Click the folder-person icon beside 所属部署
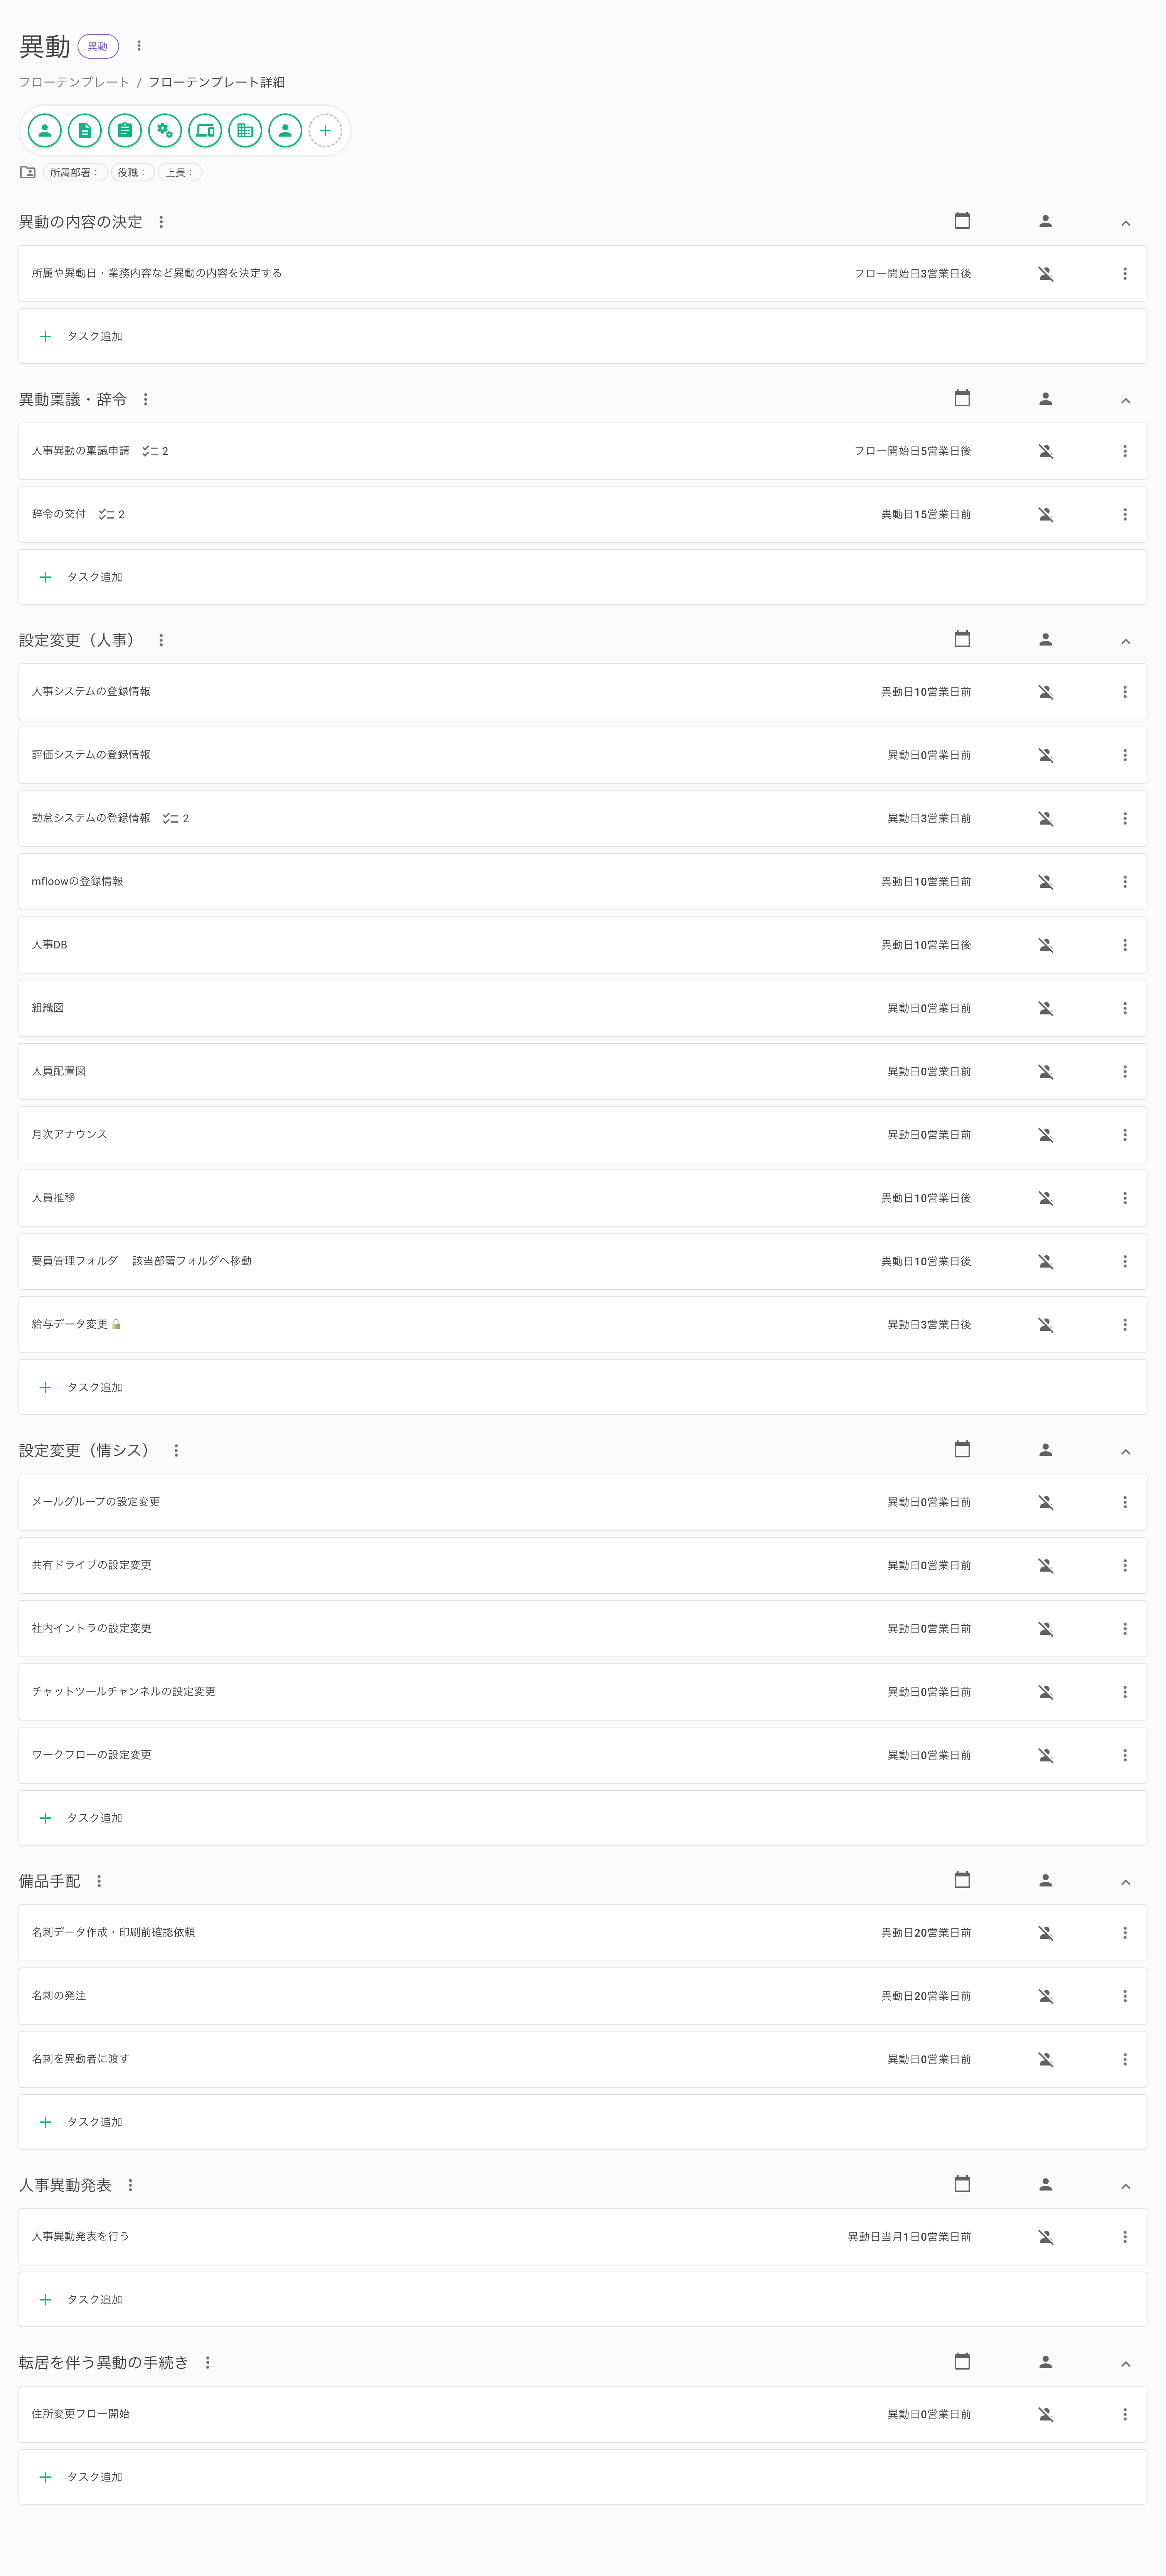The image size is (1166, 2576). (28, 172)
